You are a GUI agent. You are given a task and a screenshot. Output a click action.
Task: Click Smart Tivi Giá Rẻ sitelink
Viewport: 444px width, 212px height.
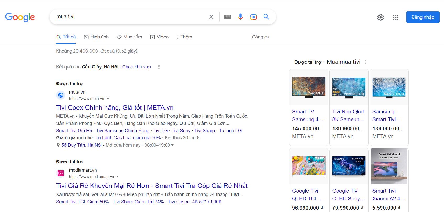[74, 131]
